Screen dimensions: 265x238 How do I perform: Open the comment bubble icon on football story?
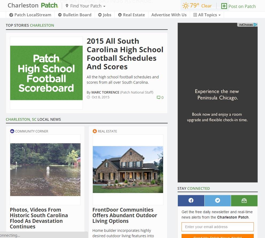[159, 98]
